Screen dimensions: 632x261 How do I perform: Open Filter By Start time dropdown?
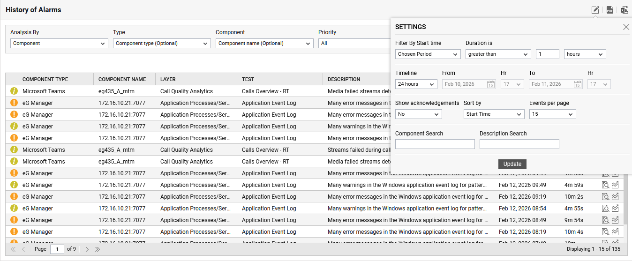(x=428, y=54)
